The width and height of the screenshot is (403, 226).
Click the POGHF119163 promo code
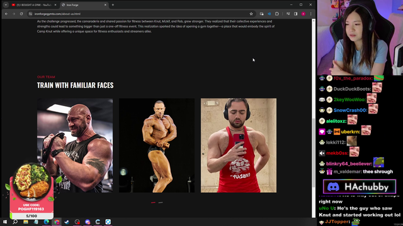[31, 209]
